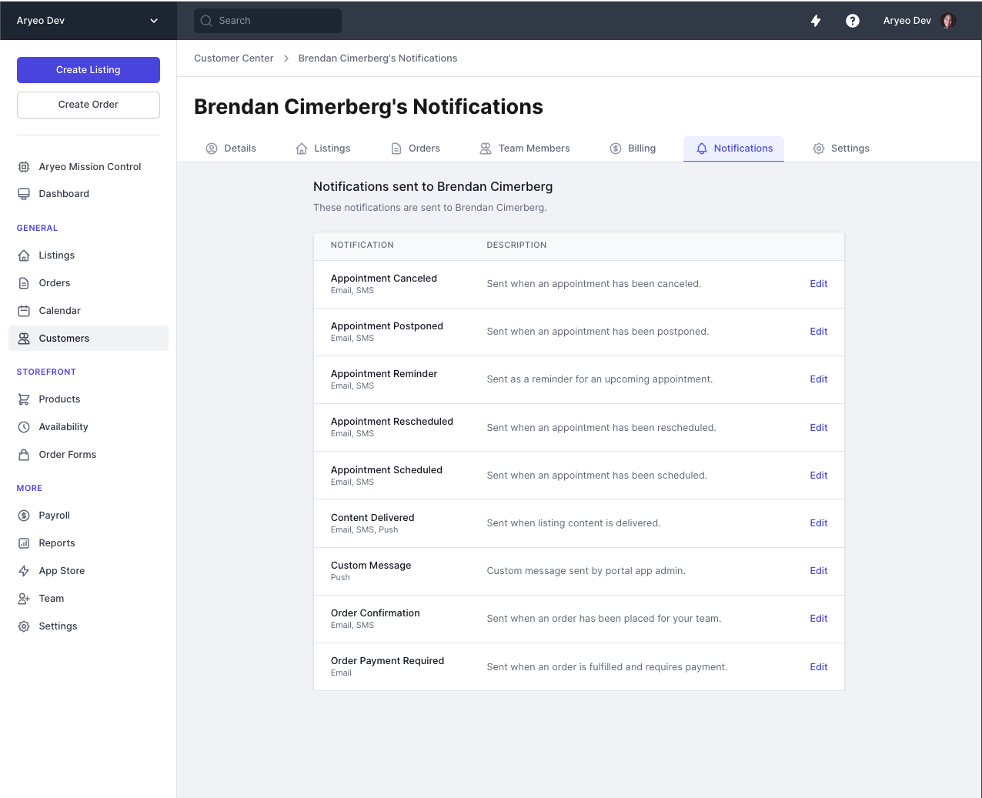Open Aryeo Mission Control chip icon
This screenshot has height=798, width=982.
[24, 167]
